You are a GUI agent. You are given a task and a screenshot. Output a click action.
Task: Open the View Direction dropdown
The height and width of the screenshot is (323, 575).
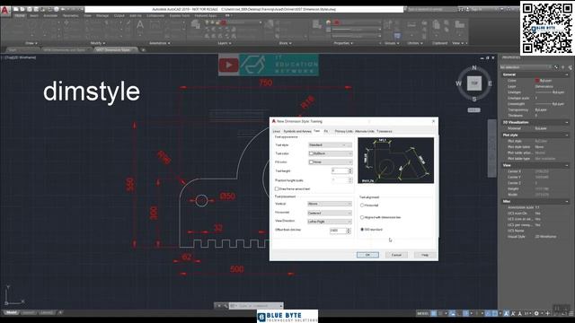[330, 222]
